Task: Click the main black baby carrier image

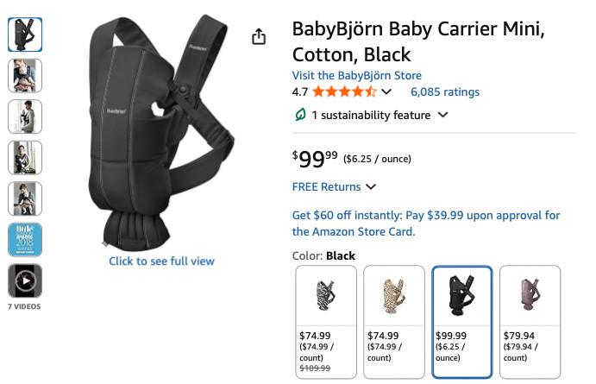Action: [x=160, y=134]
